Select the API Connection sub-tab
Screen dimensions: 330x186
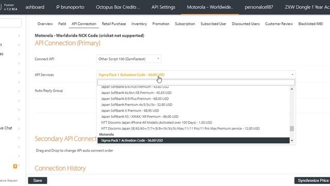point(84,24)
